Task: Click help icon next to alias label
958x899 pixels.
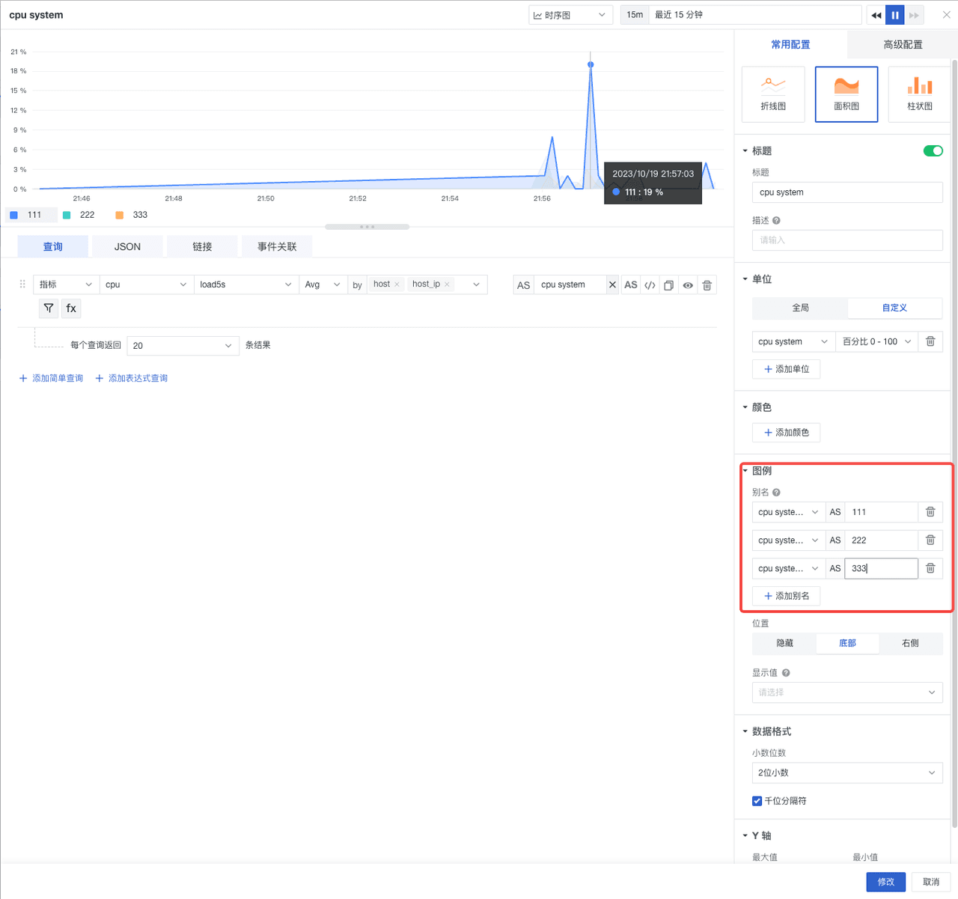Action: 776,492
